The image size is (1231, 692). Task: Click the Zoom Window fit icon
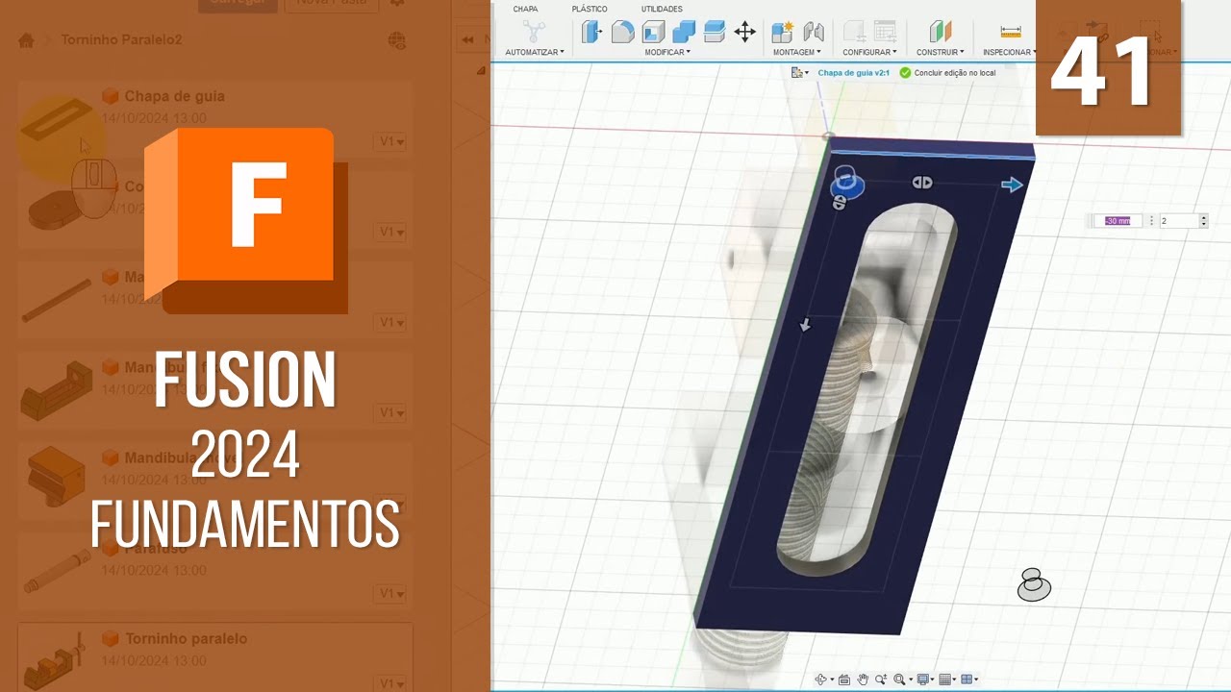pos(900,680)
